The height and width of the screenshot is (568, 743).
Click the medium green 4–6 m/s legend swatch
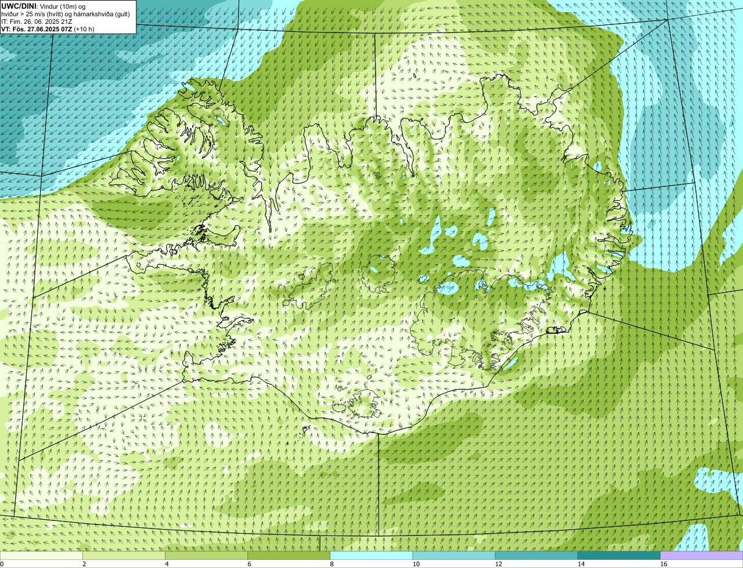pyautogui.click(x=206, y=555)
